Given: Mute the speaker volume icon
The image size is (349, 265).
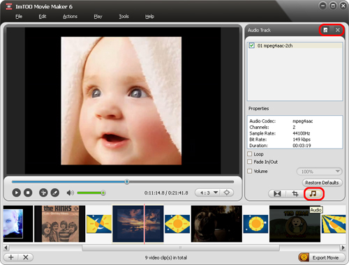Looking at the screenshot, I should (70, 192).
